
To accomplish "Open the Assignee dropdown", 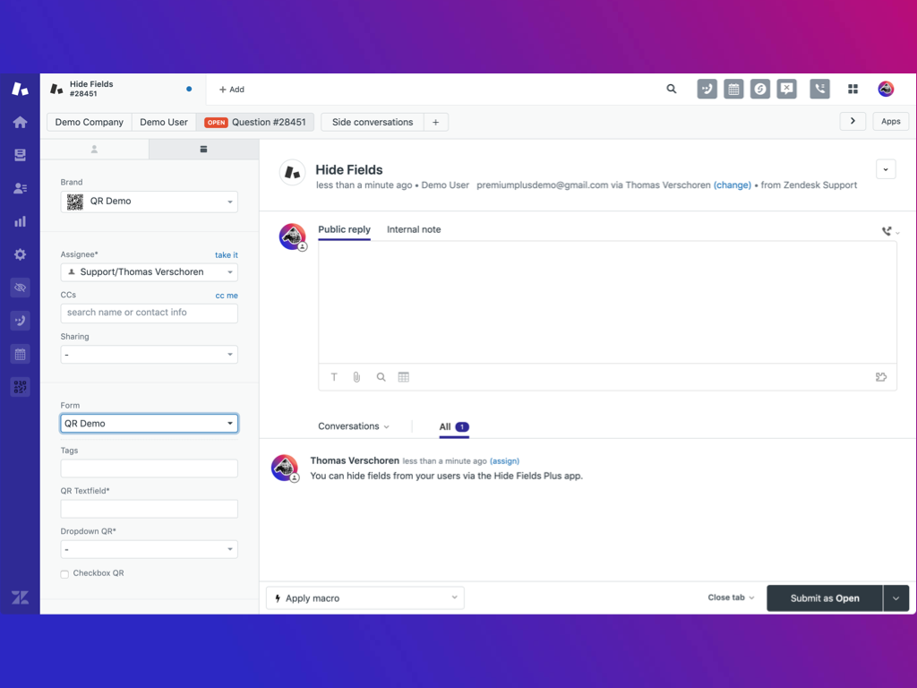I will (x=149, y=272).
